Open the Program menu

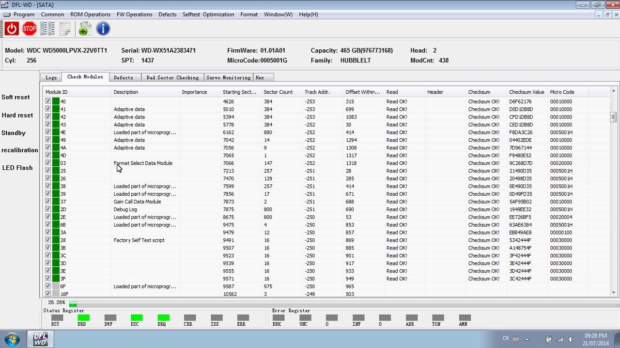24,14
